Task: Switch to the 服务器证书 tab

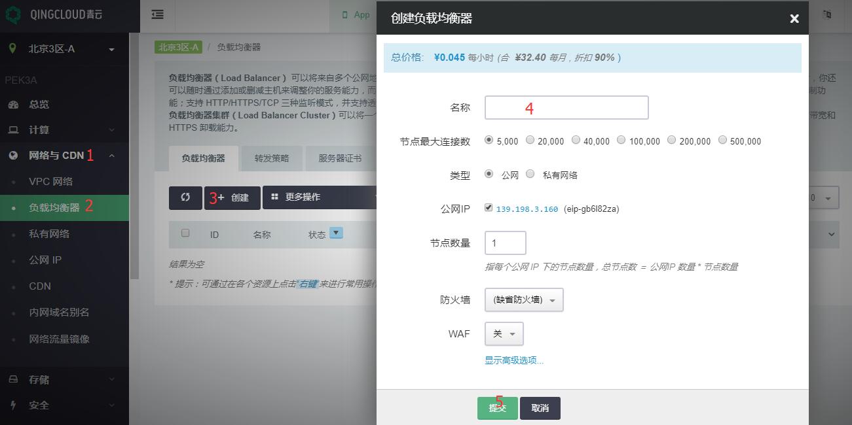Action: pos(340,158)
